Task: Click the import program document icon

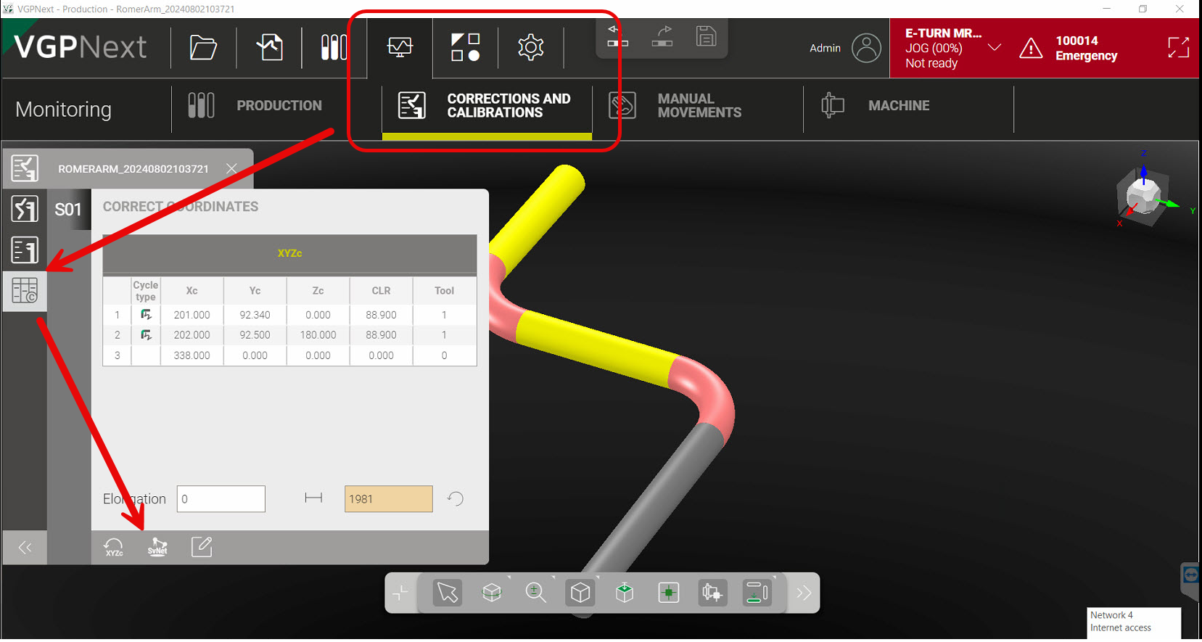Action: click(269, 48)
